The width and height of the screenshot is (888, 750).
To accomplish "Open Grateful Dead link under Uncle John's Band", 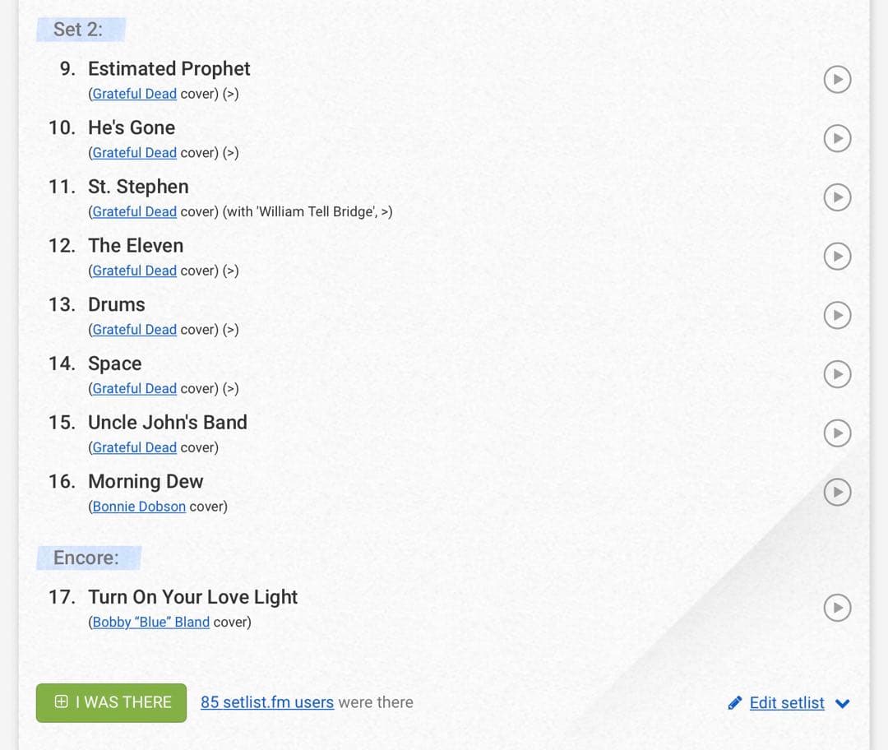I will coord(134,447).
